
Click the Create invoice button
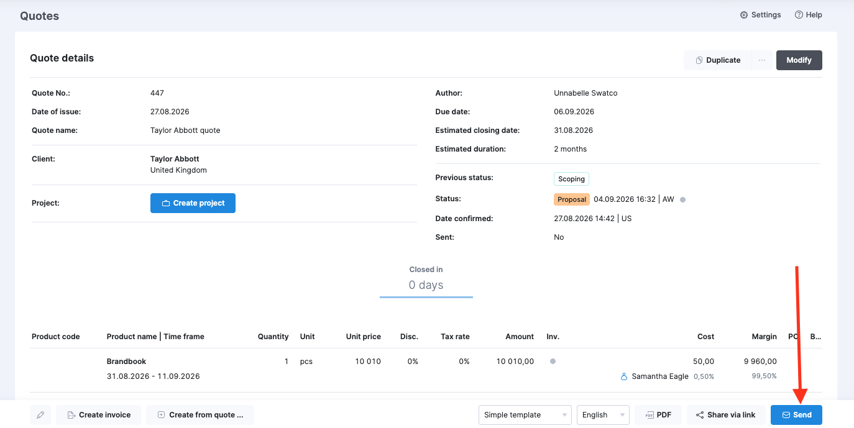[98, 415]
